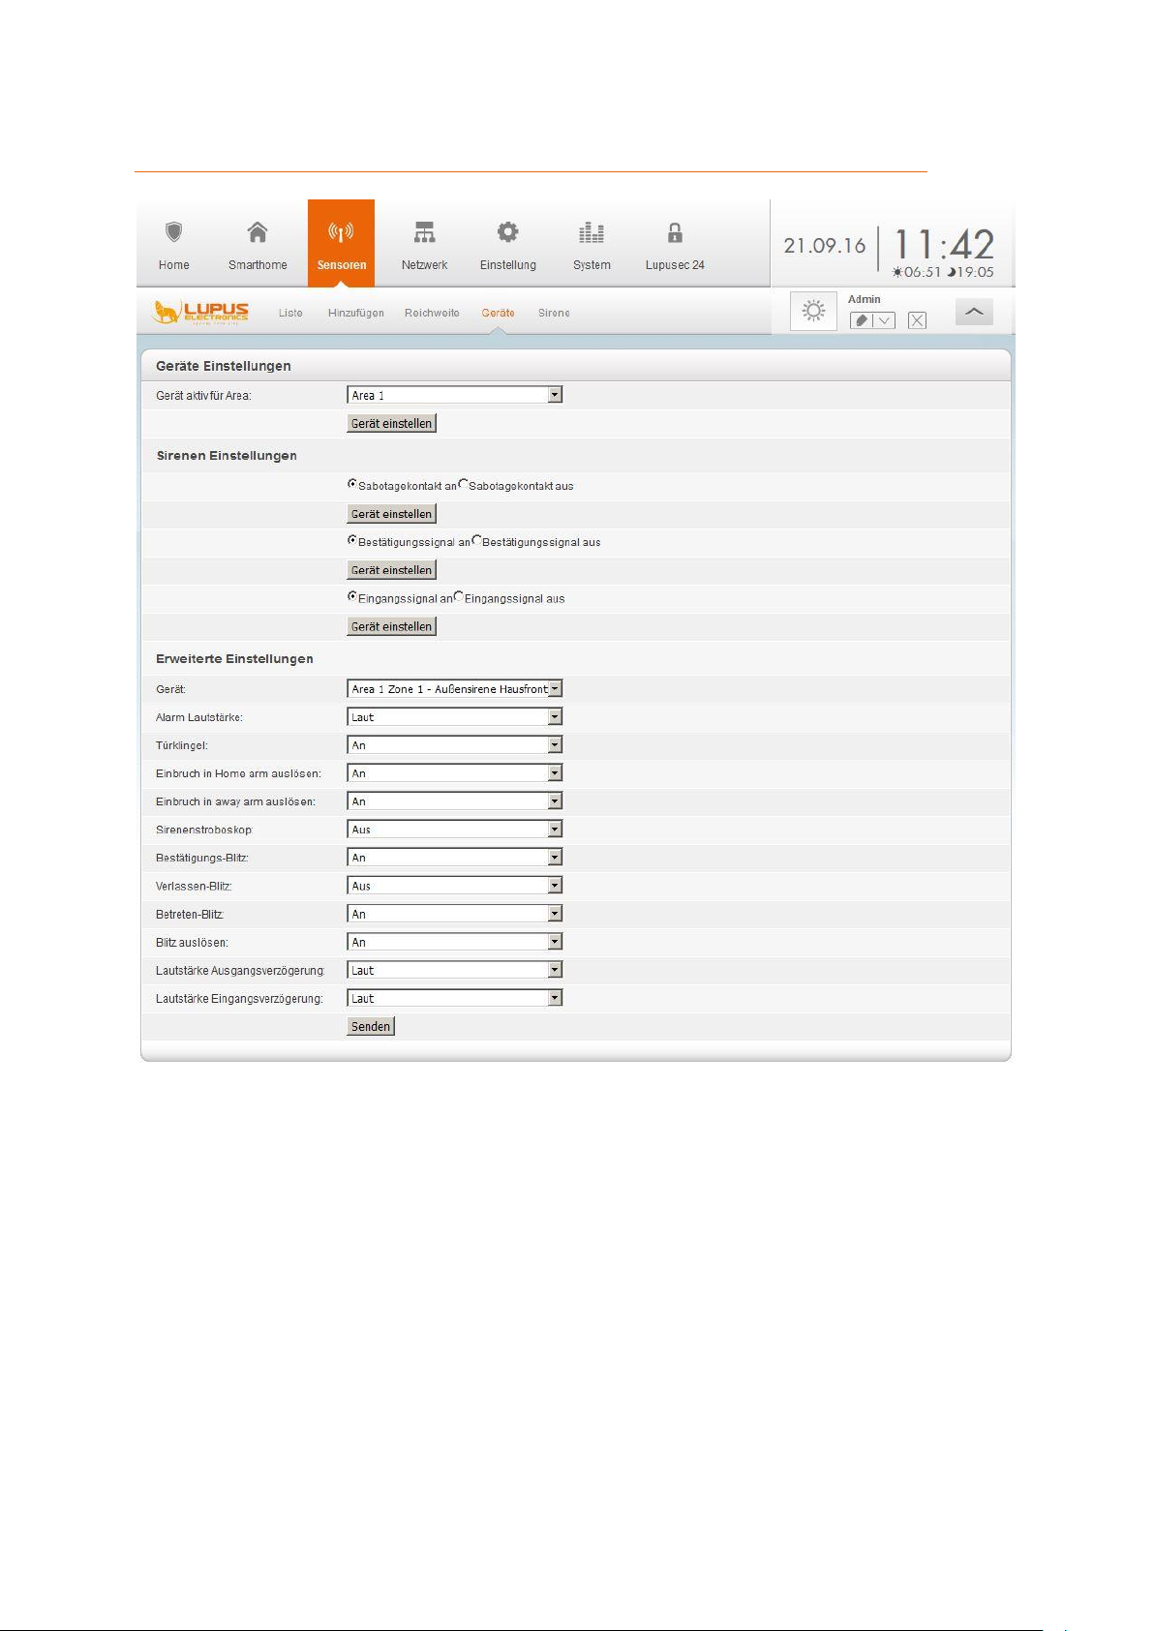The image size is (1154, 1631).
Task: Switch to the Liste tab
Action: 290,313
